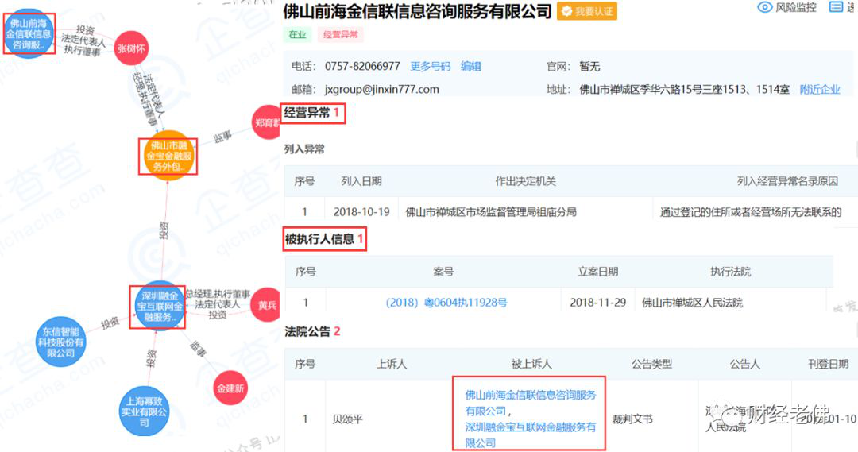Jump to the 经营异常 1 section heading

(x=312, y=113)
